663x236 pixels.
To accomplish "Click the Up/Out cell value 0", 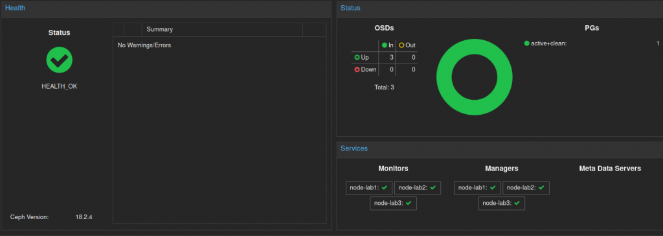I will pyautogui.click(x=413, y=57).
